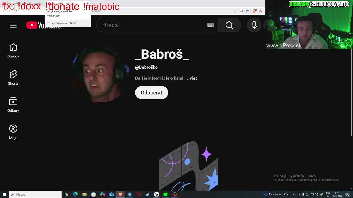
Task: Open Moje in the sidebar
Action: click(x=13, y=132)
